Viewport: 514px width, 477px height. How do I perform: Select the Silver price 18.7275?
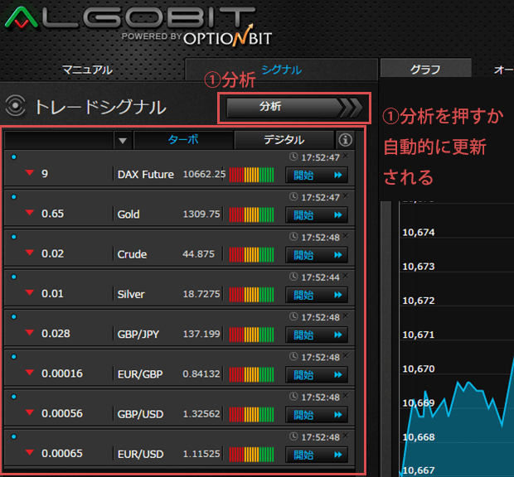tap(201, 294)
